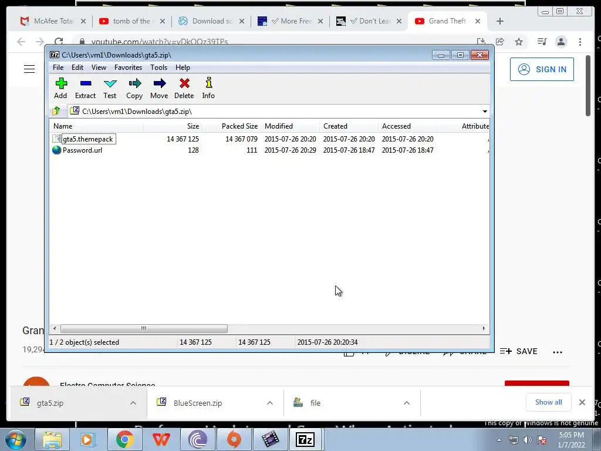Open Edit menu in 7-Zip
601x451 pixels.
(x=77, y=68)
